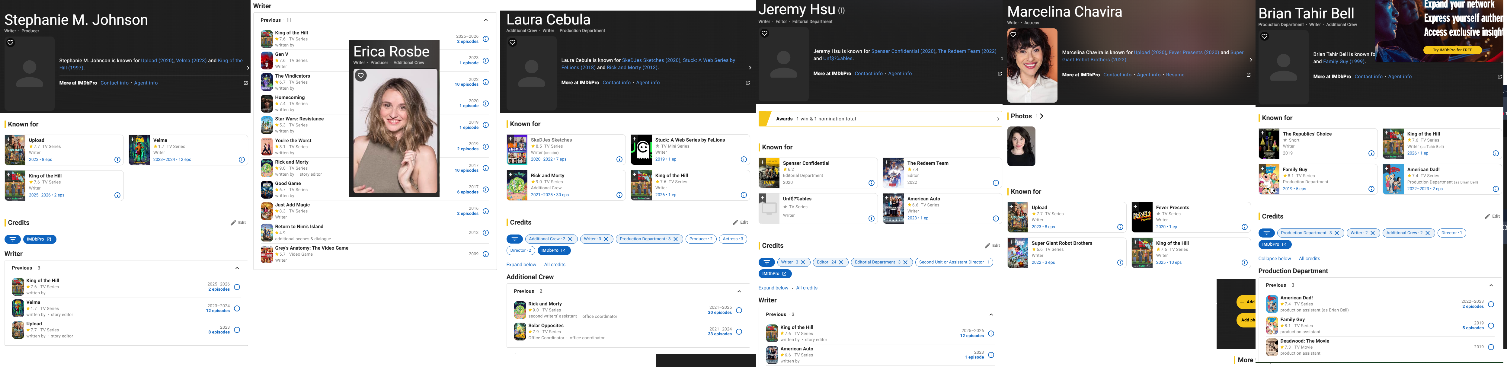Viewport: 1507px width, 367px height.
Task: Show info for Return to Nim's Island credit
Action: 485,233
